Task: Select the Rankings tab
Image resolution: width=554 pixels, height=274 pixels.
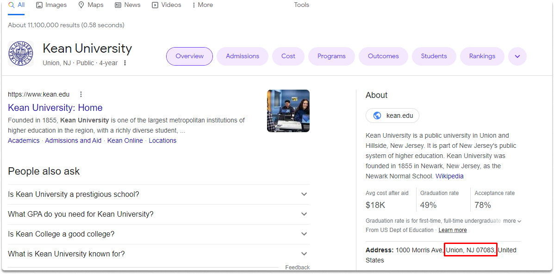Action: tap(482, 56)
